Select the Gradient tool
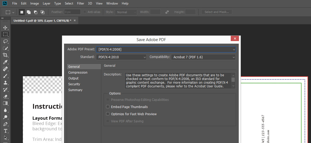The image size is (311, 143). (5, 103)
